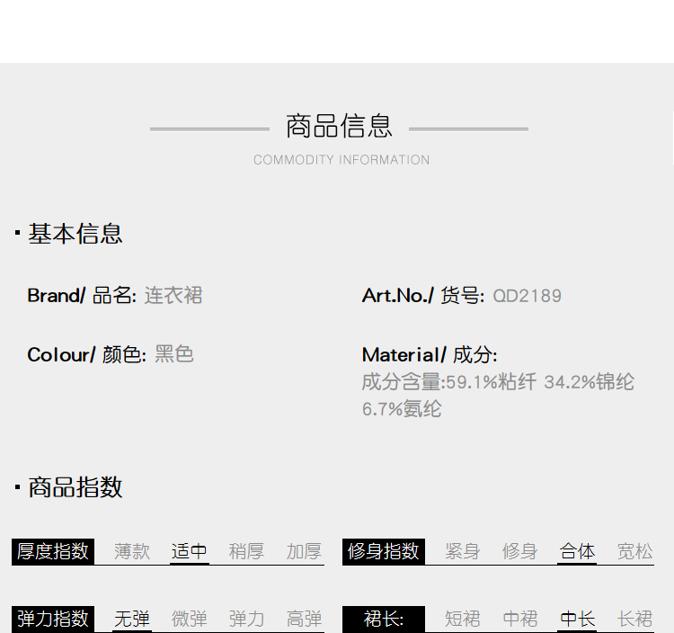Click the 基本信息 section title
This screenshot has height=633, width=674.
coord(75,234)
